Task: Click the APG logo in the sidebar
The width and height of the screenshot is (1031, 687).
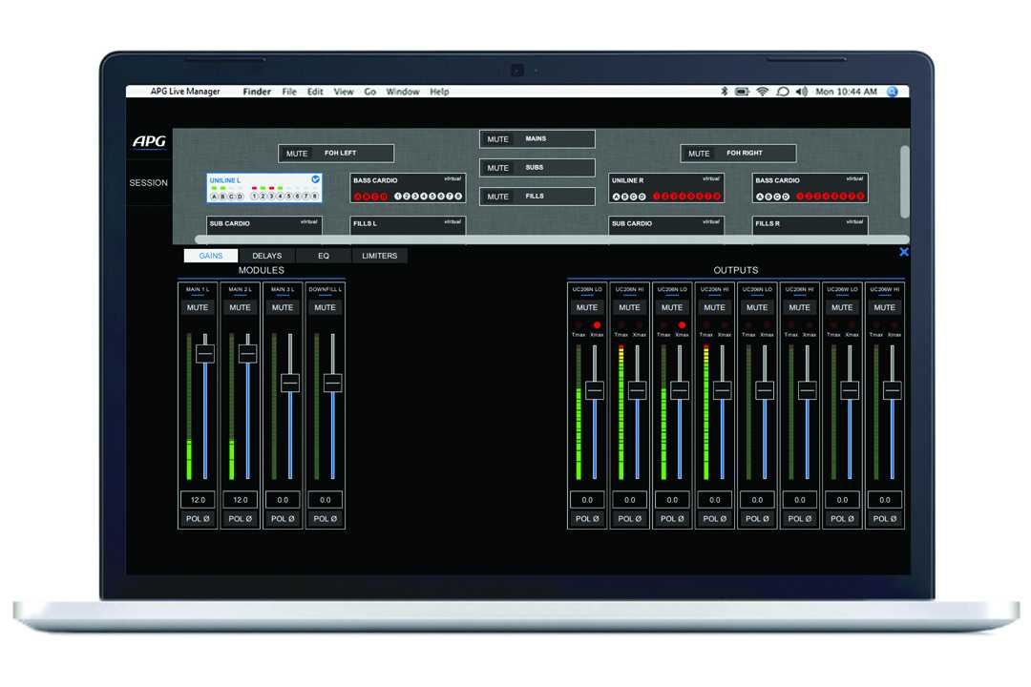Action: 150,141
